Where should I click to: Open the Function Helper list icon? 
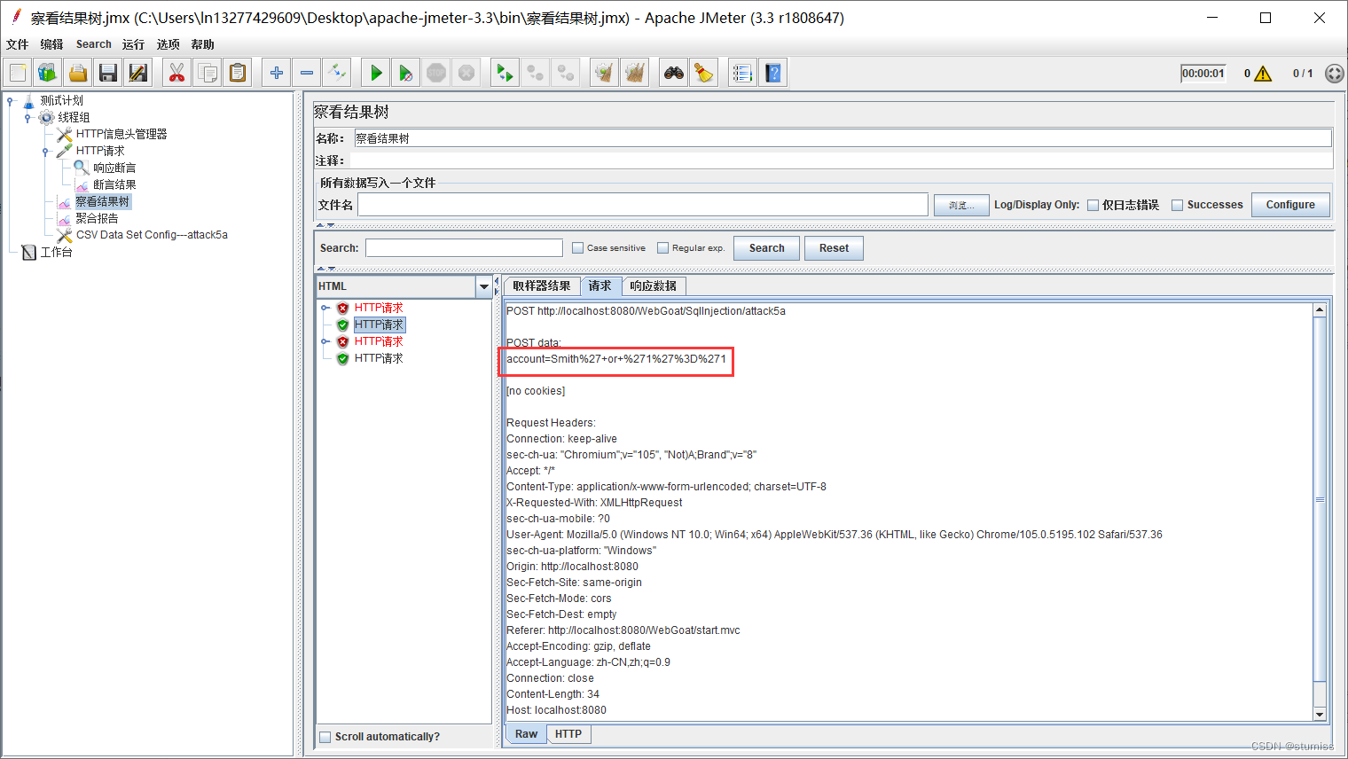[x=743, y=73]
